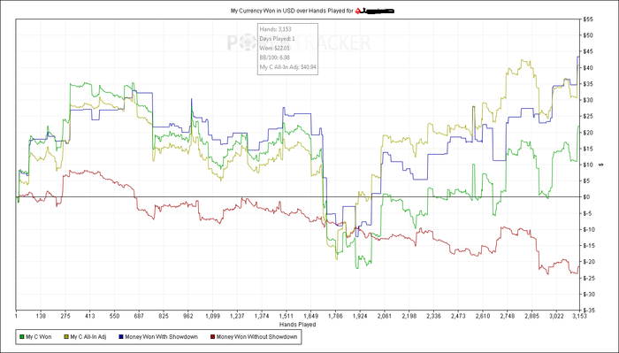Click the green My C Won legend swatch

point(22,337)
